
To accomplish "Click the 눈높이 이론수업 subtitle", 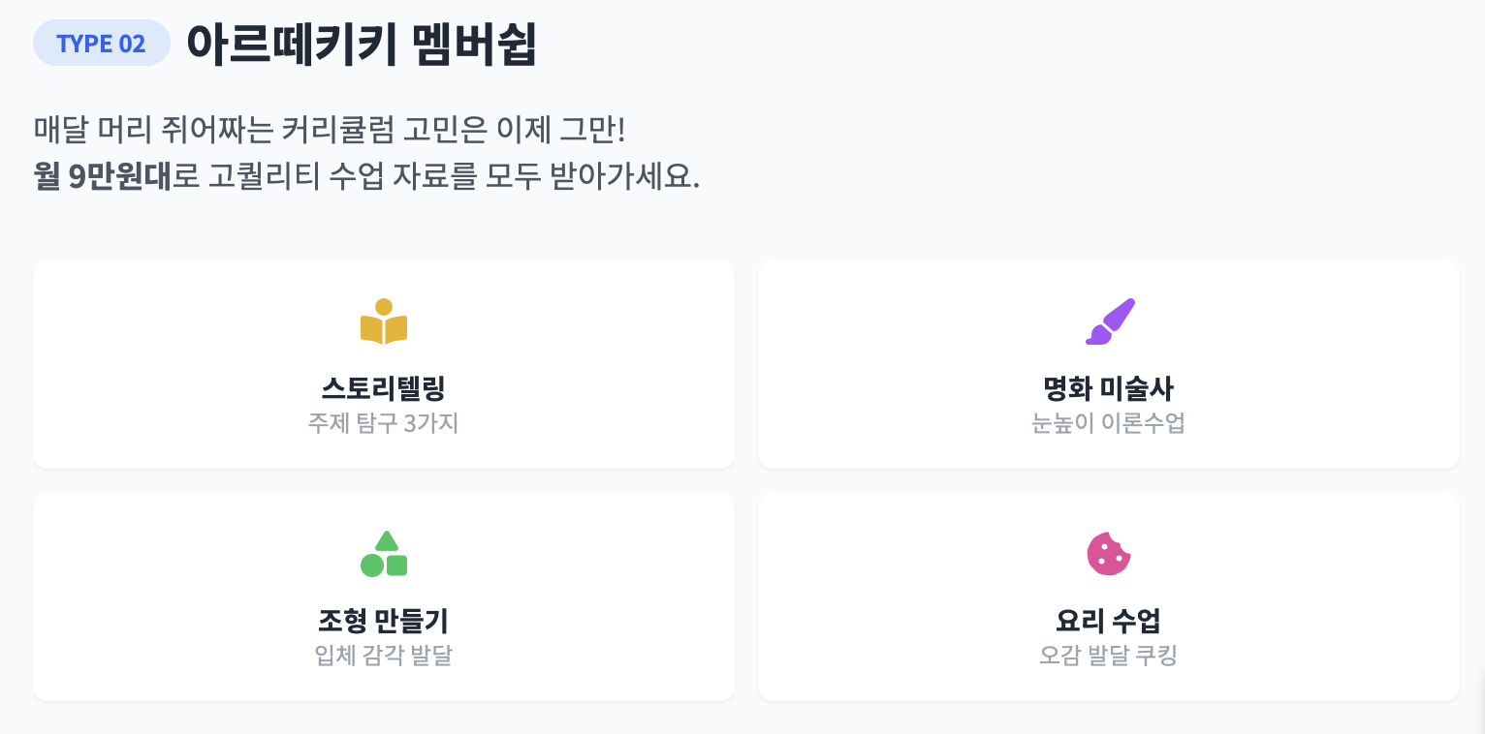I will pyautogui.click(x=1108, y=424).
